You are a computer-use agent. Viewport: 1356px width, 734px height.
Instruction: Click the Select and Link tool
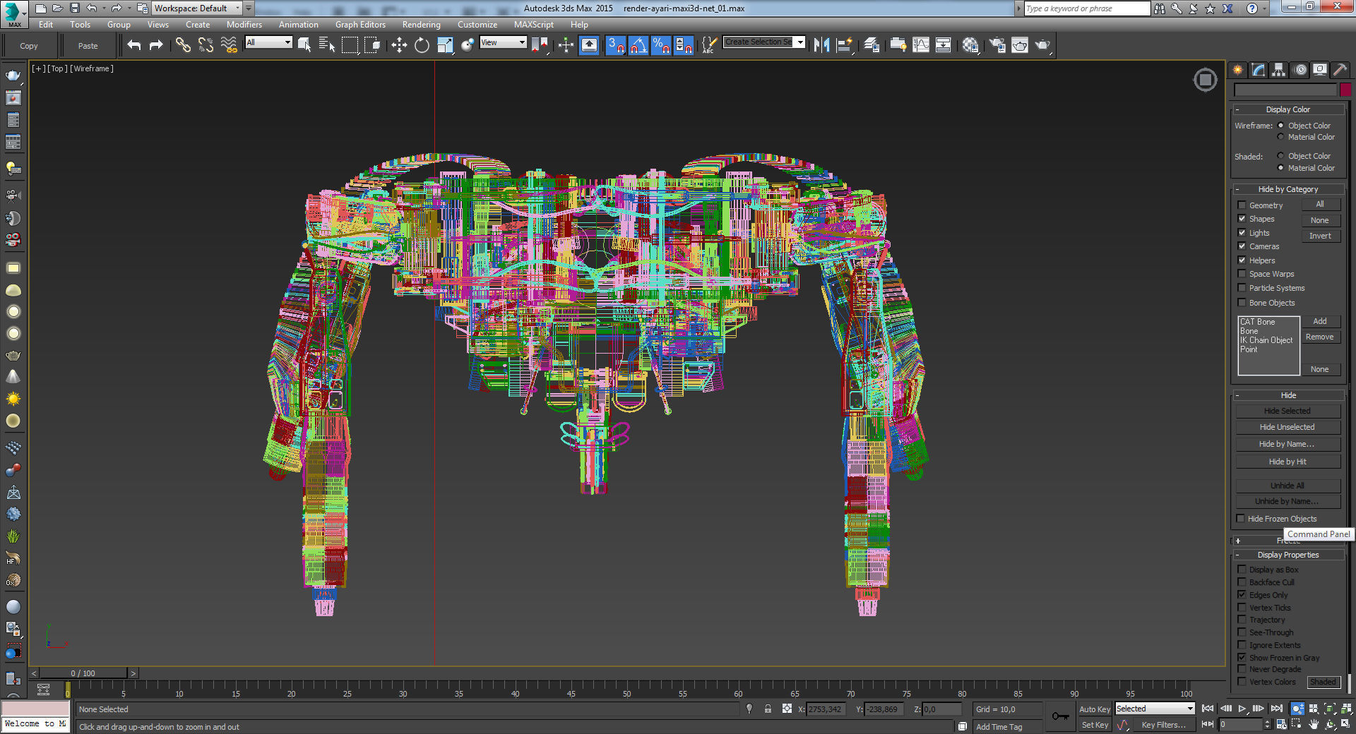pyautogui.click(x=183, y=45)
